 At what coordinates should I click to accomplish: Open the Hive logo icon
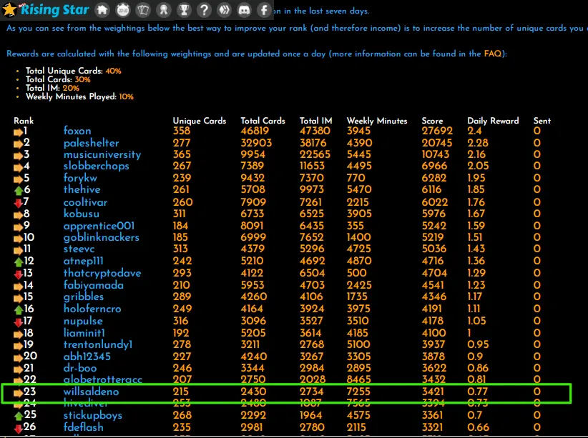(x=224, y=10)
